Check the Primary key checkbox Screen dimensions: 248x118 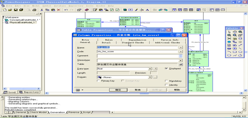[98, 81]
